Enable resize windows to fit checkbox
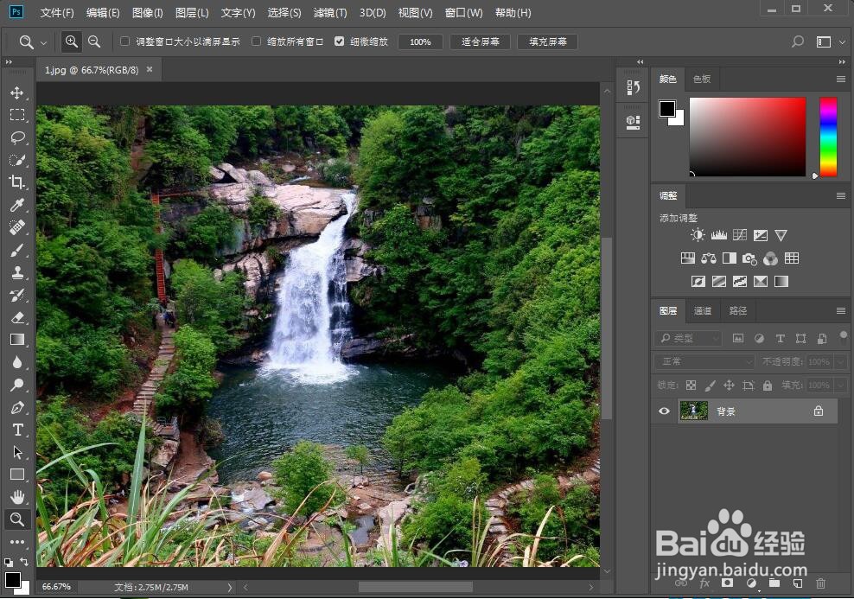This screenshot has height=599, width=854. [124, 41]
